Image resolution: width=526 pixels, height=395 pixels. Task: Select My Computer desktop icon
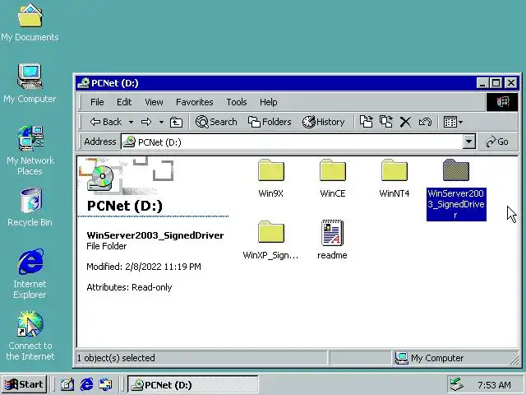pyautogui.click(x=30, y=83)
